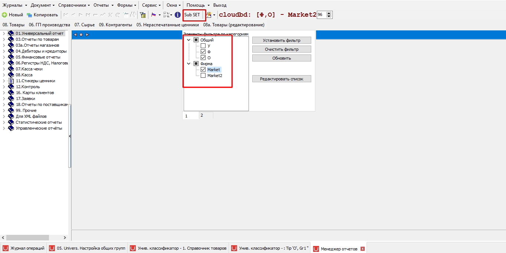Click the book icon for 05.Финансовые отчеты
Viewport: 506px width, 253px height.
[11, 57]
